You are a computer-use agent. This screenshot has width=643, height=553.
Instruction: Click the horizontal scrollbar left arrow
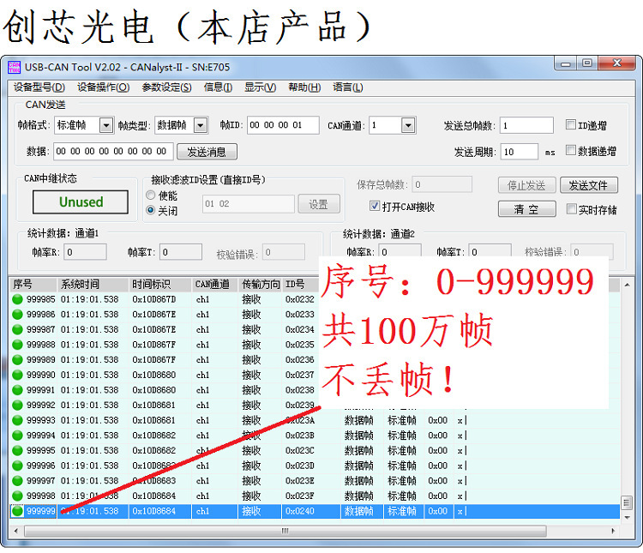[16, 531]
